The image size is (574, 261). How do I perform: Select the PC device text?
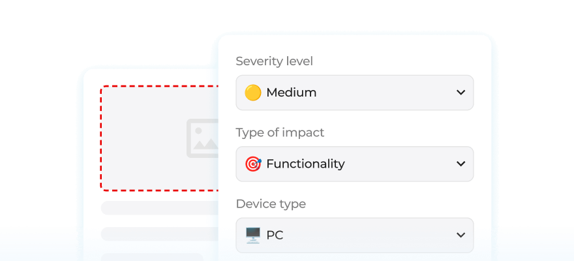coord(275,235)
